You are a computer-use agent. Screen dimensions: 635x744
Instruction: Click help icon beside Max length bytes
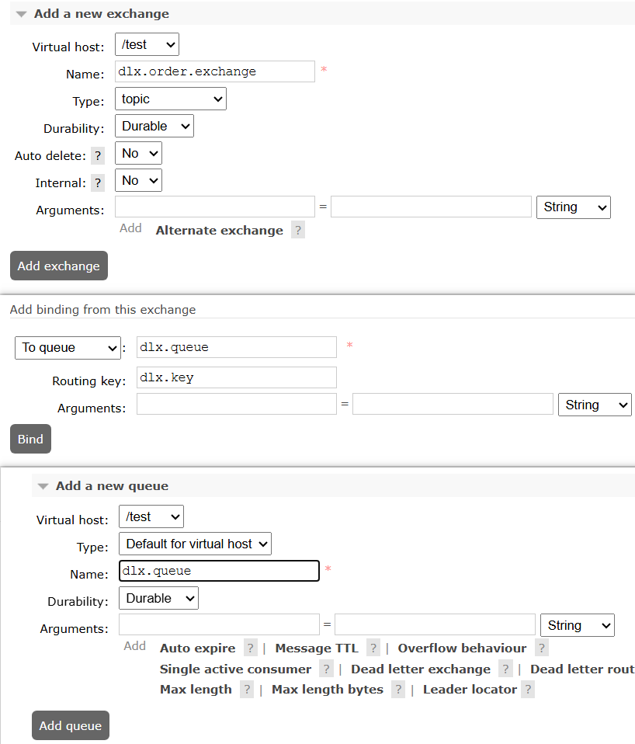coord(398,690)
